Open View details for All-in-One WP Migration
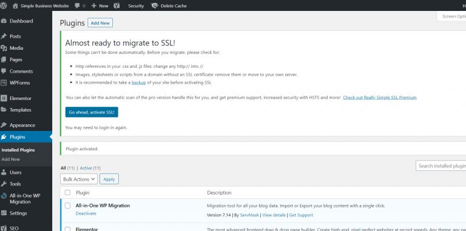Image resolution: width=466 pixels, height=231 pixels. point(274,215)
